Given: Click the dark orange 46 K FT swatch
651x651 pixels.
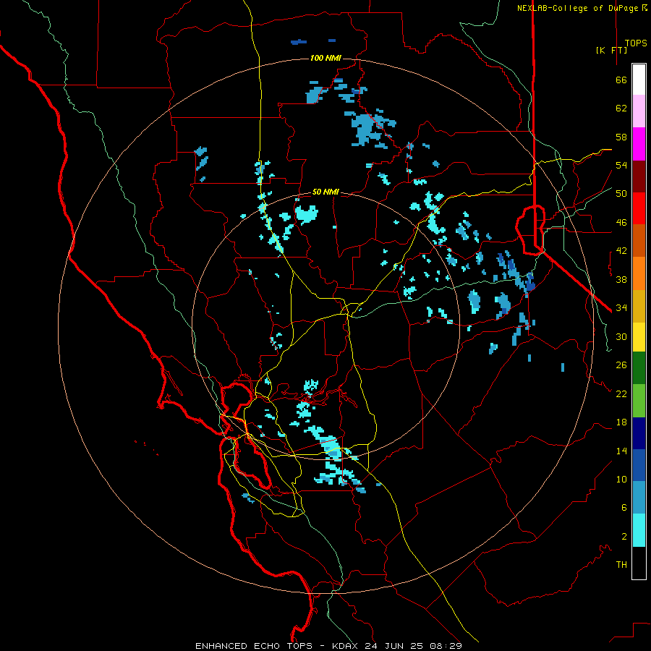Looking at the screenshot, I should [639, 241].
